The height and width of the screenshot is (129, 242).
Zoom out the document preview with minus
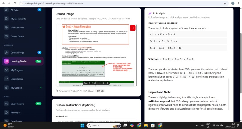pyautogui.click(x=100, y=83)
